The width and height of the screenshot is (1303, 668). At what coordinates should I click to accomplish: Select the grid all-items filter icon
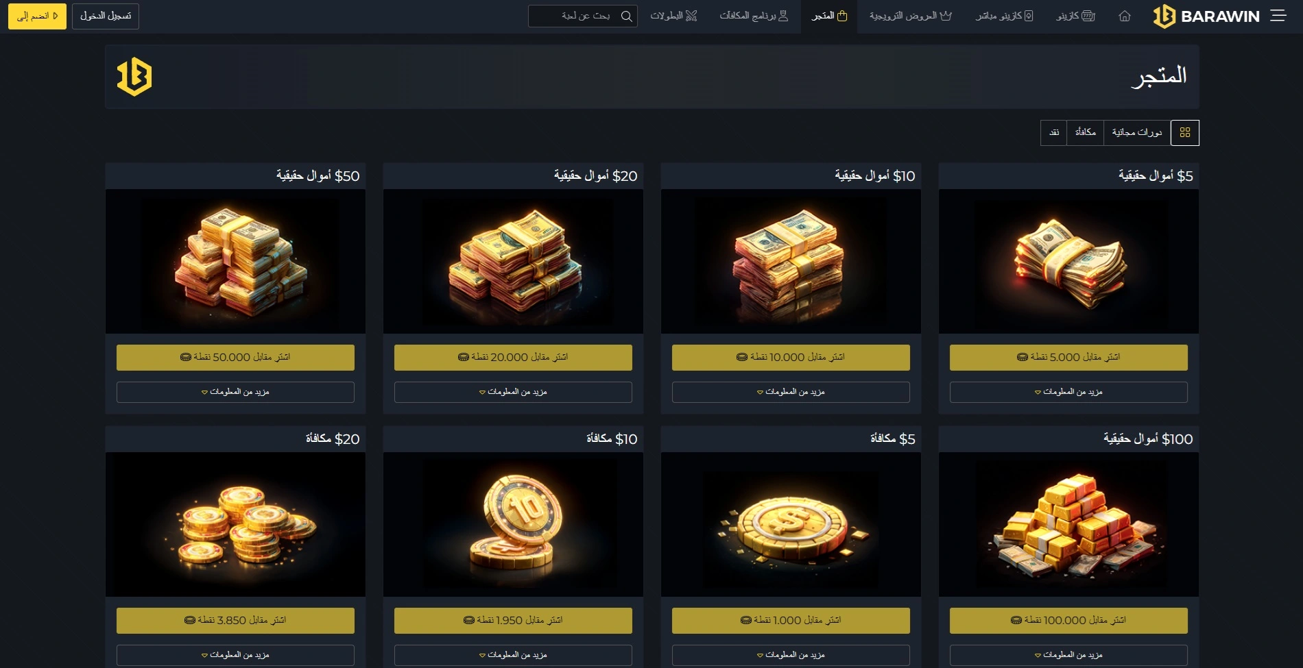tap(1185, 132)
